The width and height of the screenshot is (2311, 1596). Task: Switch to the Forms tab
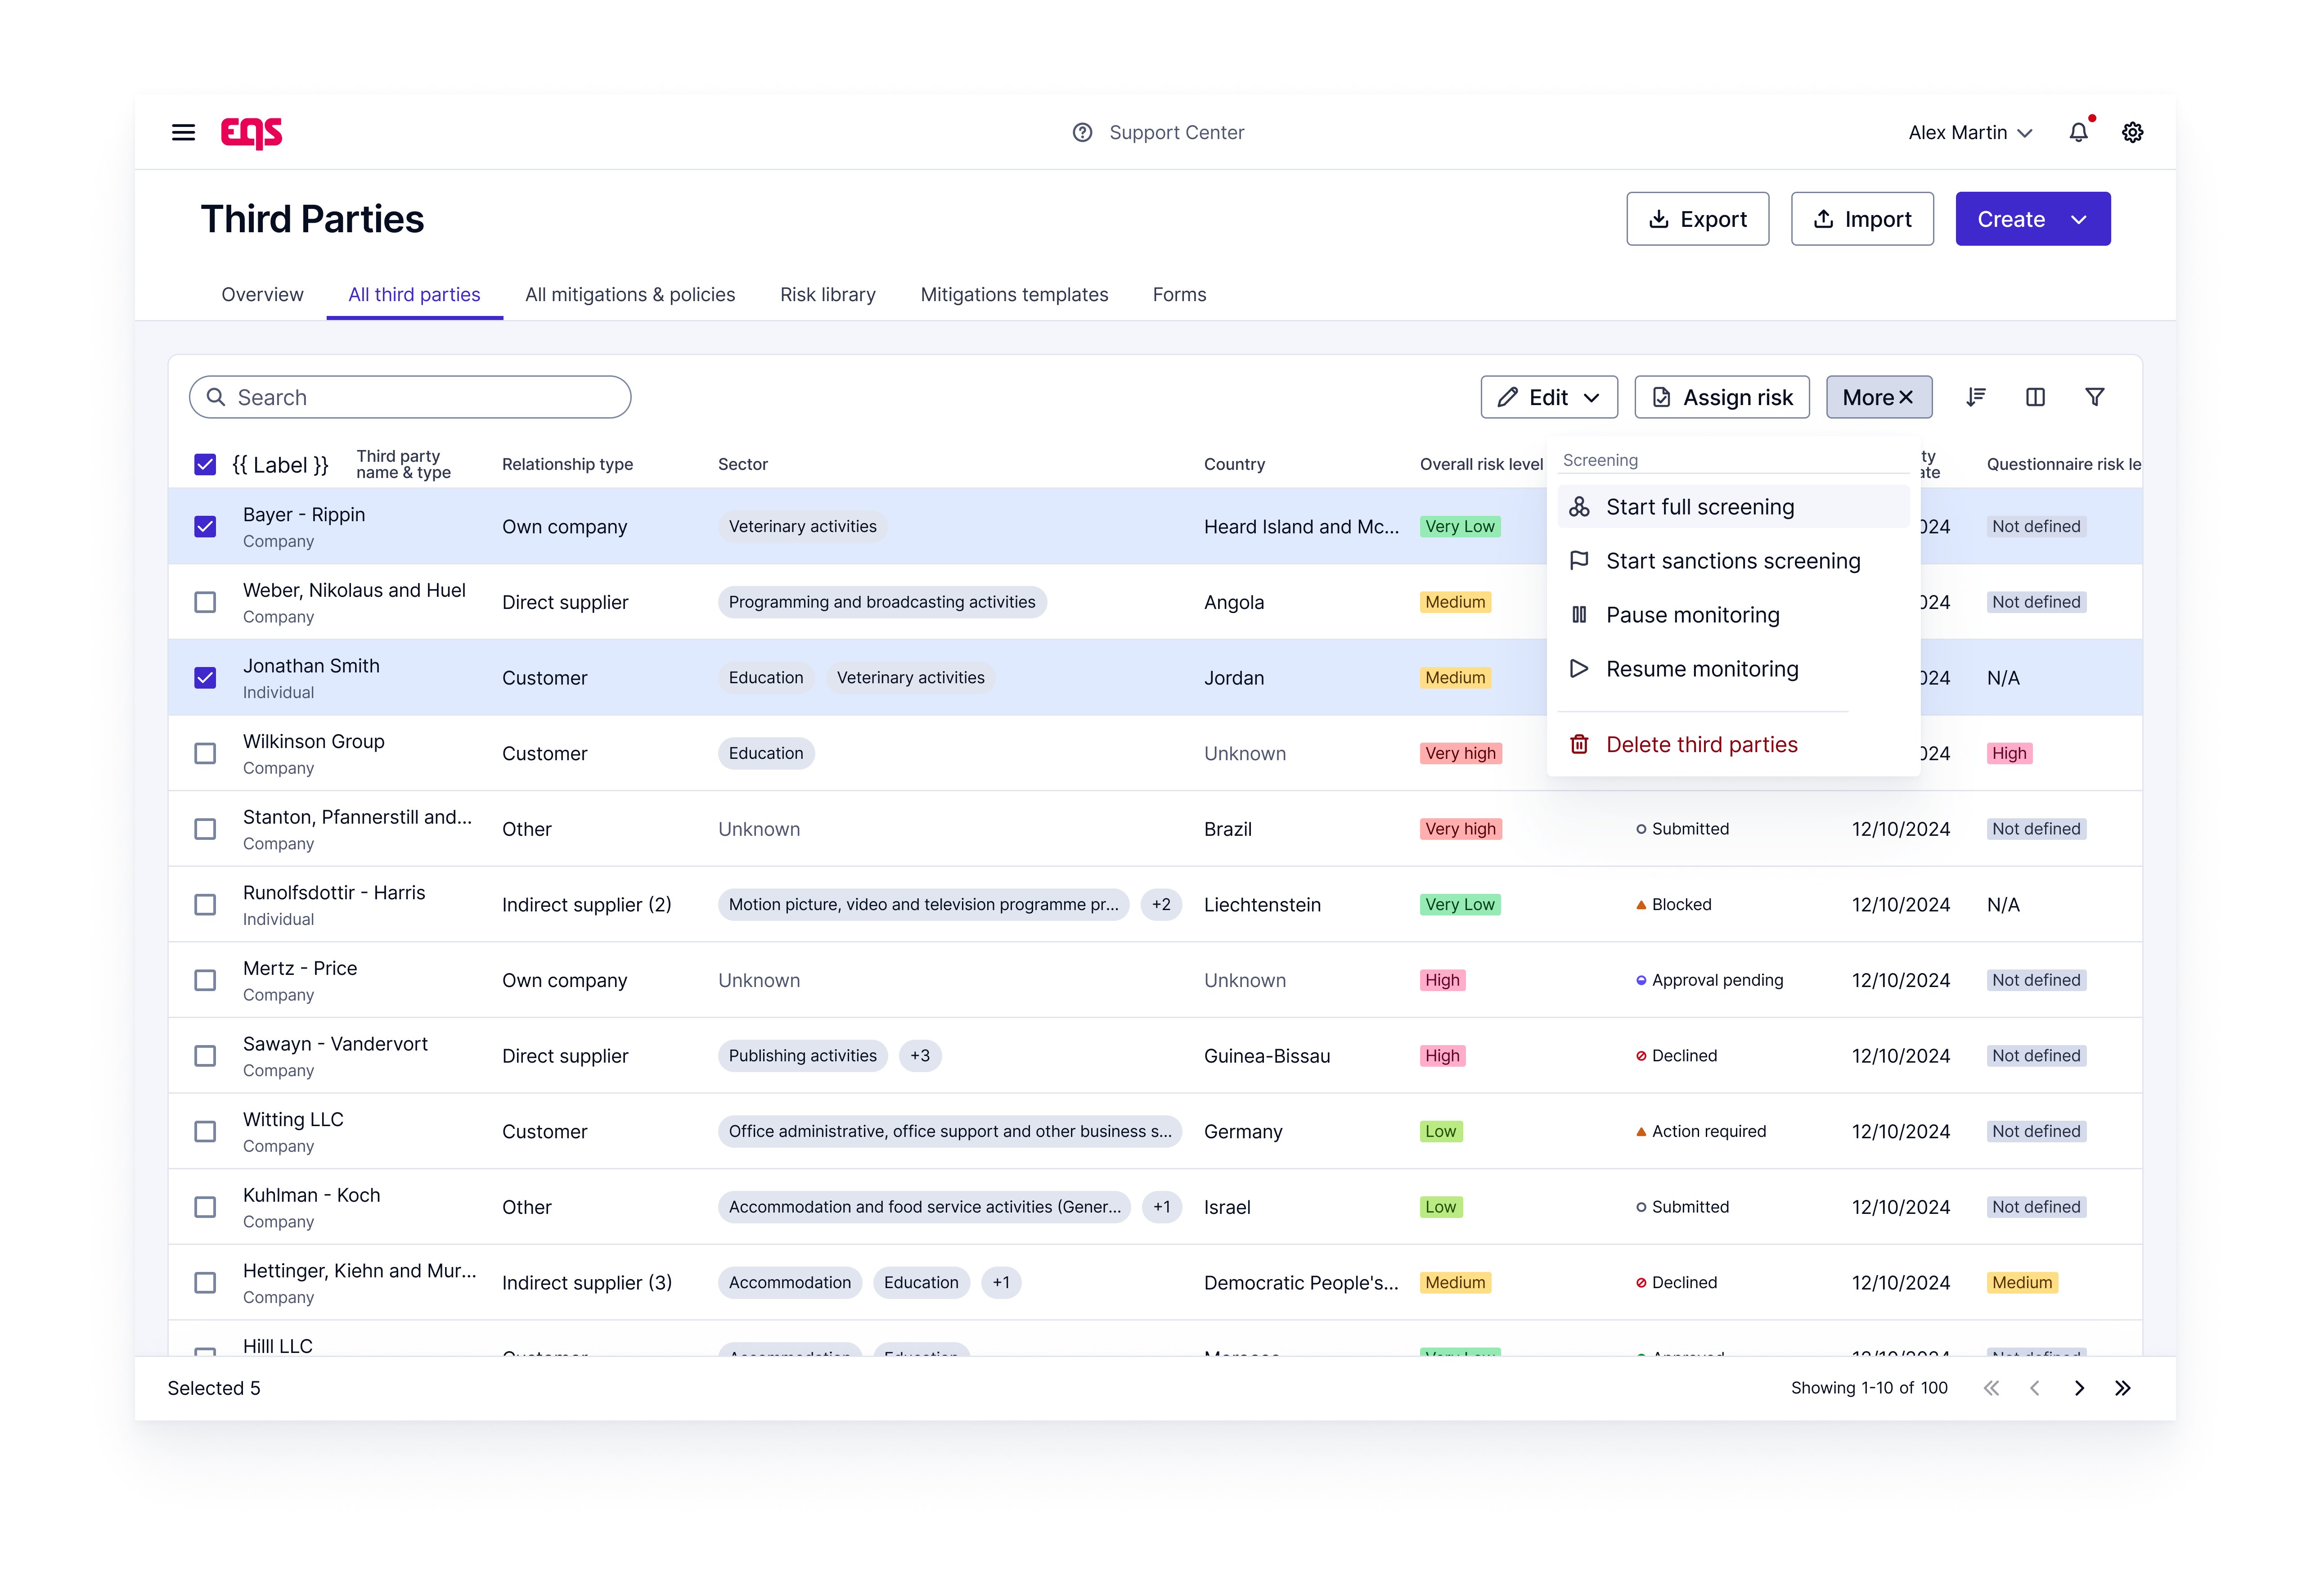click(1178, 294)
